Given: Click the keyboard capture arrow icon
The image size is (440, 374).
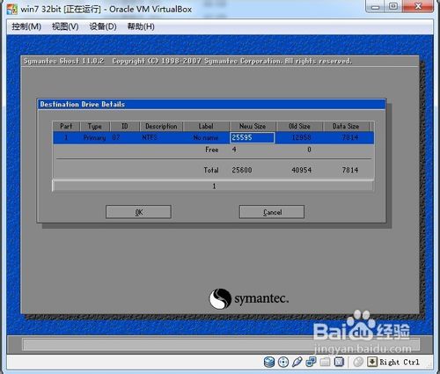Looking at the screenshot, I should tap(372, 362).
